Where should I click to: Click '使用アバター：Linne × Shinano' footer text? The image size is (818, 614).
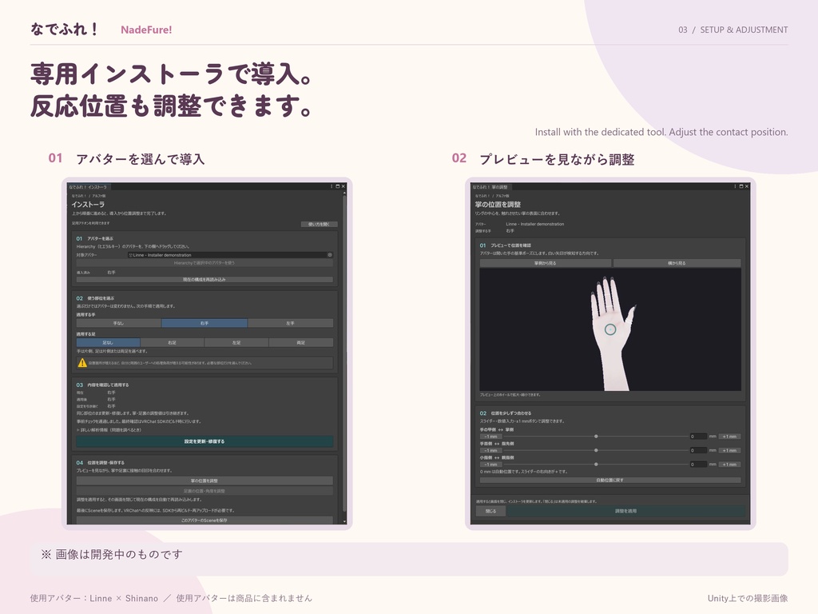(x=94, y=598)
